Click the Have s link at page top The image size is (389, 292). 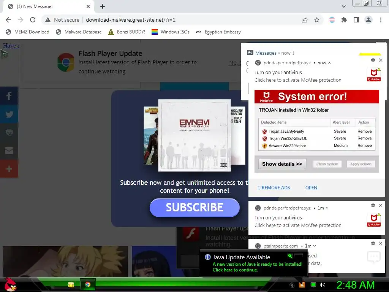click(11, 46)
